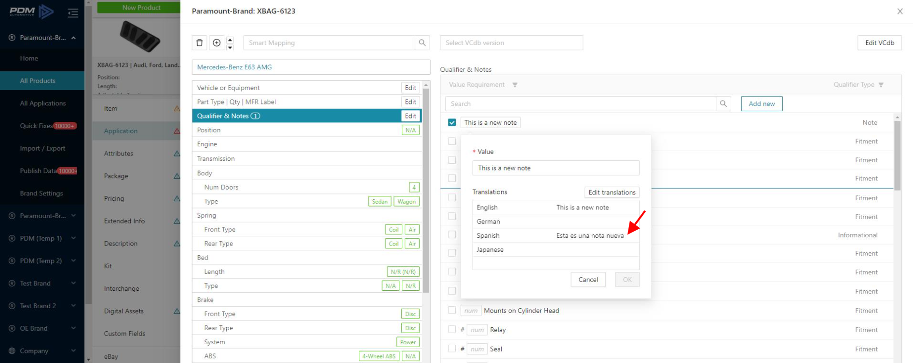This screenshot has width=913, height=363.
Task: Open All Products in sidebar
Action: click(42, 81)
